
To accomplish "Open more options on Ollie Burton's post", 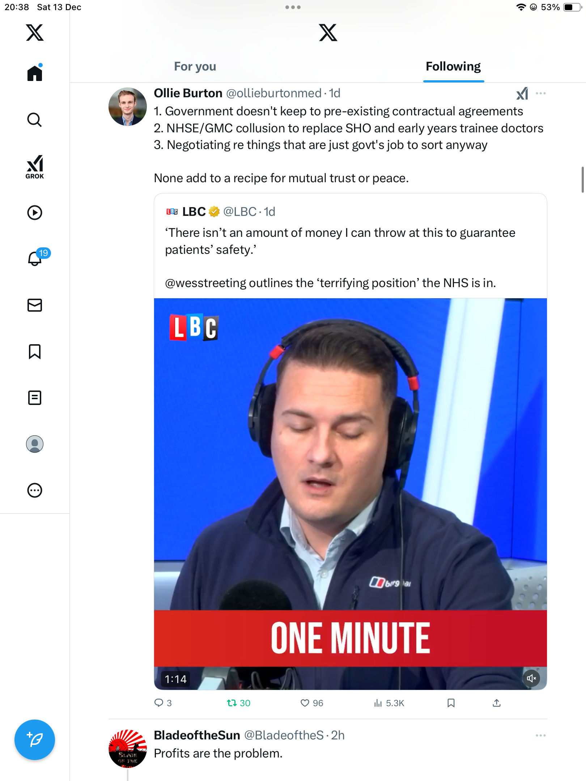I will (541, 93).
